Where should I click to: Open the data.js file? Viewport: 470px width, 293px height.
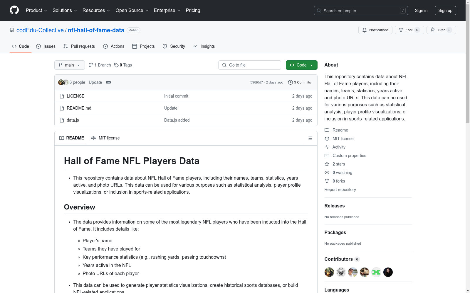[x=73, y=120]
